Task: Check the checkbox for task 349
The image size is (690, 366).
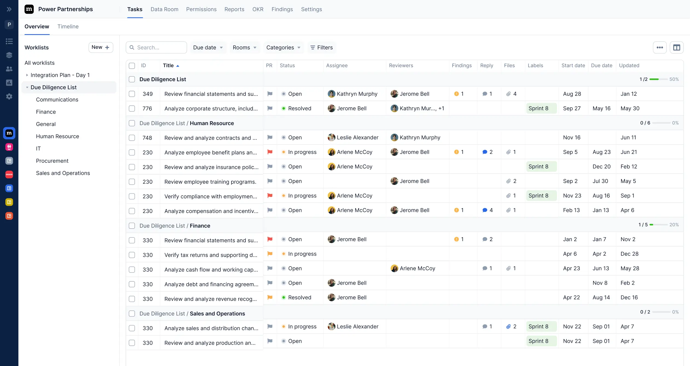Action: click(x=132, y=94)
